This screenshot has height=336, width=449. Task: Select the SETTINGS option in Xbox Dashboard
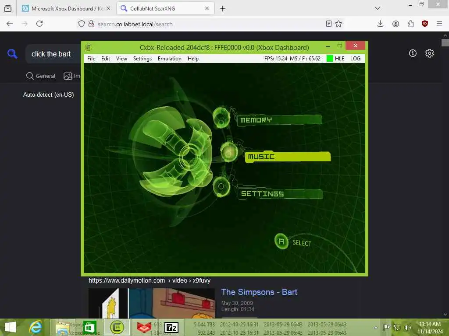(x=280, y=194)
